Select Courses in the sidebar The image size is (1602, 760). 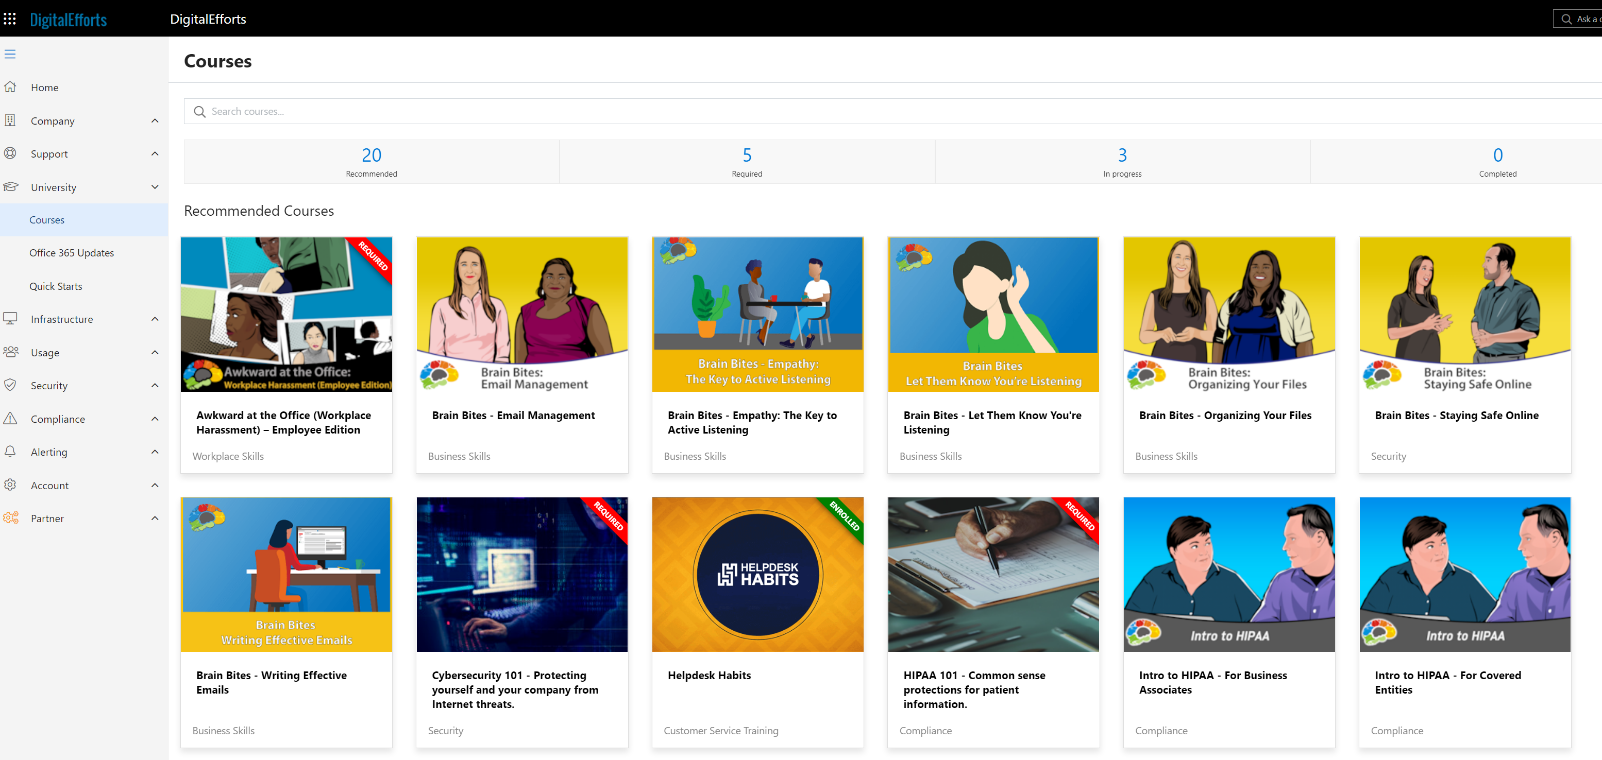coord(84,220)
